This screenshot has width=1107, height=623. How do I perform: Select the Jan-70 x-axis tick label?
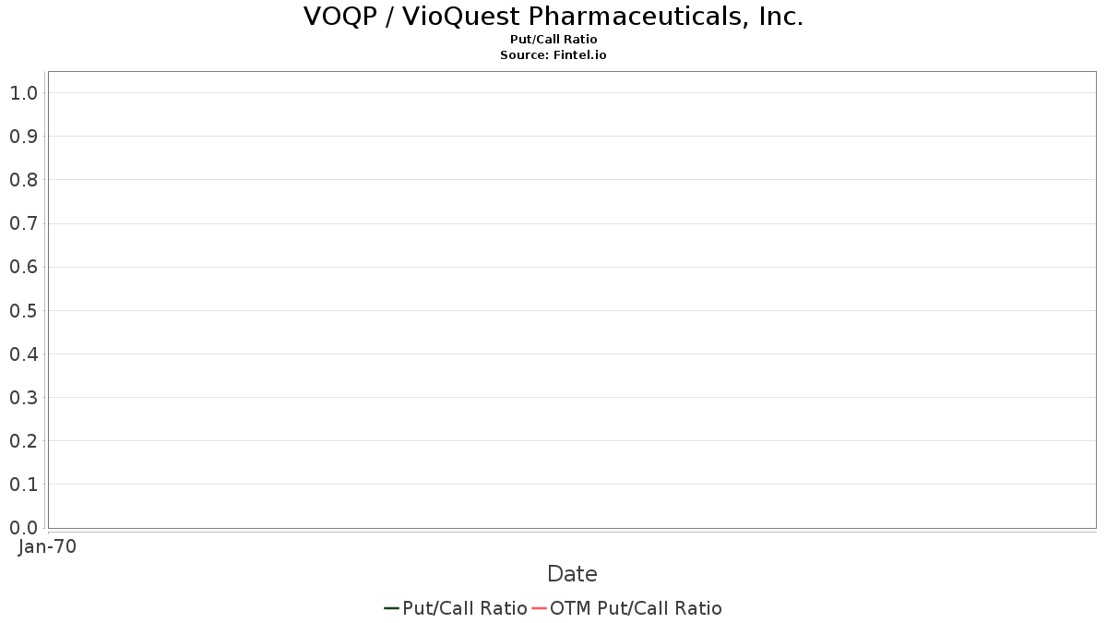pos(47,546)
